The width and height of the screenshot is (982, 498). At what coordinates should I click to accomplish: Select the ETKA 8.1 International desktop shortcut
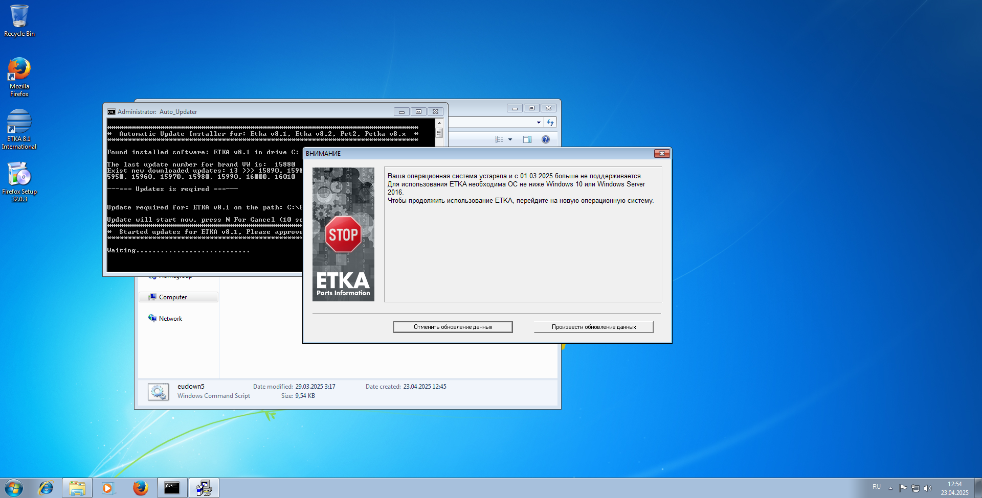[19, 129]
